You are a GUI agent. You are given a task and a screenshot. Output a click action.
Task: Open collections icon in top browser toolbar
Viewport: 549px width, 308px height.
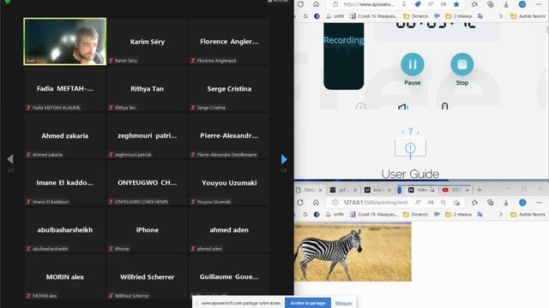(490, 4)
